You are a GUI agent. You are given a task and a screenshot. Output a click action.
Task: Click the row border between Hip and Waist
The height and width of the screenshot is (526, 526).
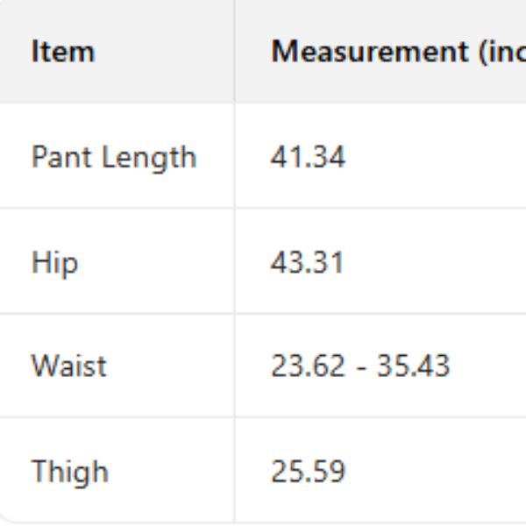point(263,314)
